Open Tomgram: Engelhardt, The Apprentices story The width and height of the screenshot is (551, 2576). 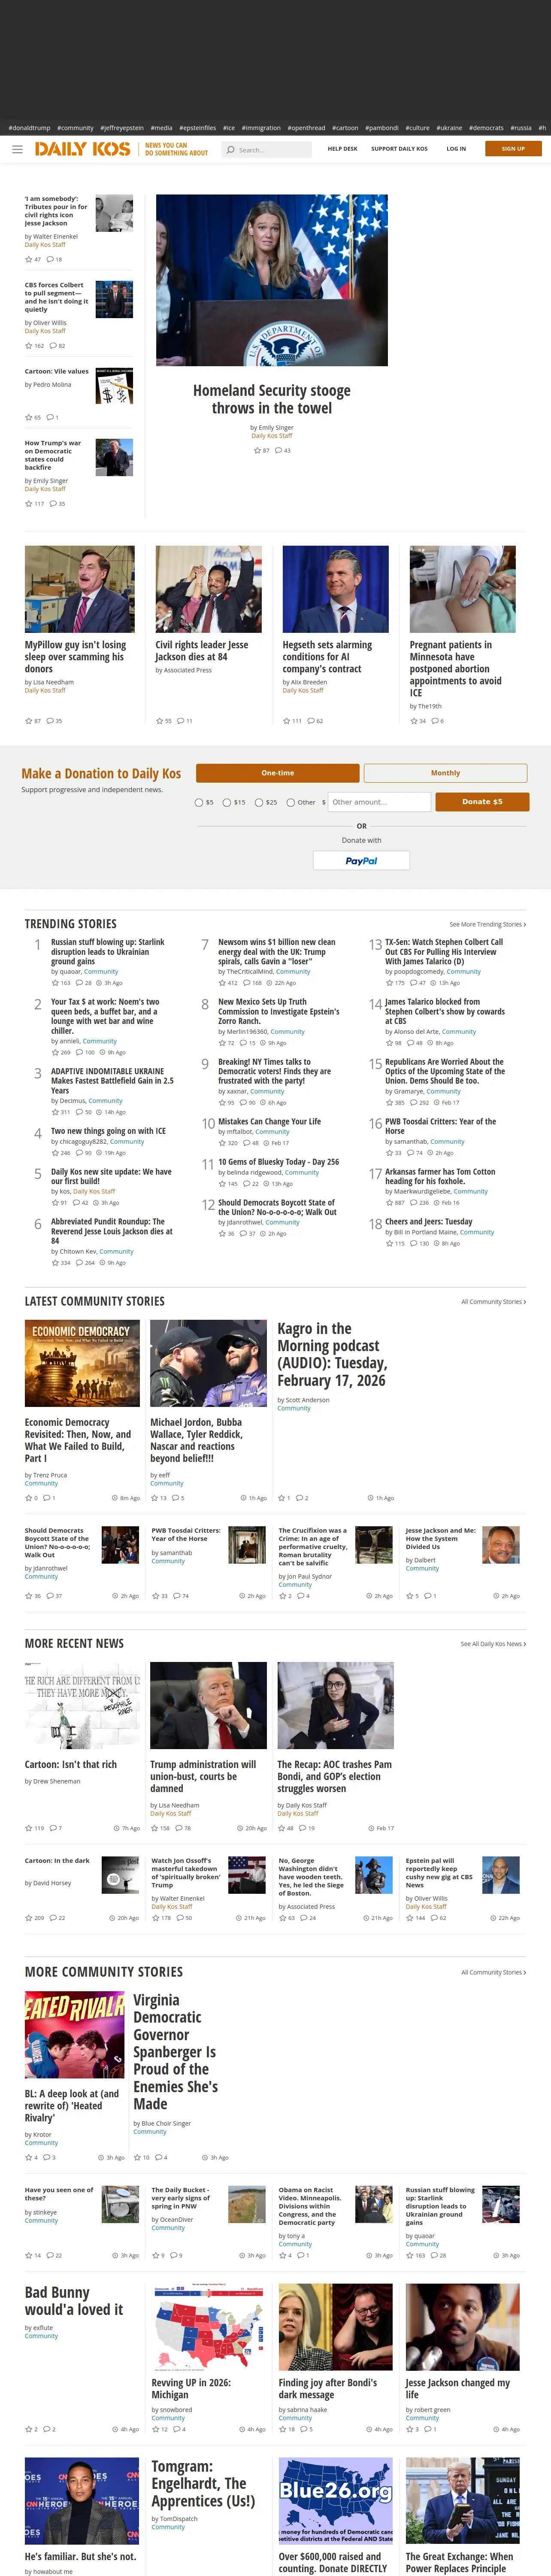[203, 2485]
